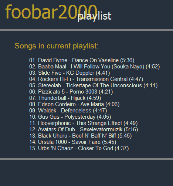Select track 02 Baaba Maal I Will Follow You

[x=95, y=67]
